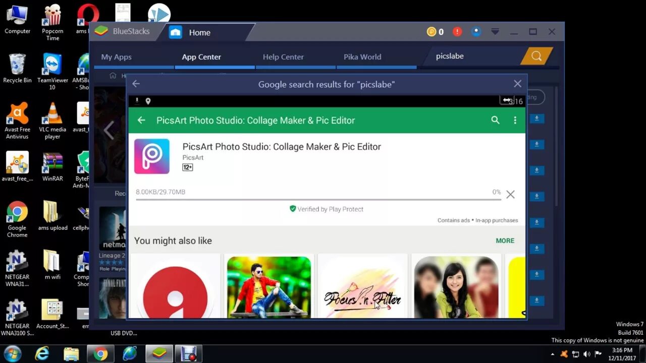Open the m wifi folder

[x=52, y=265]
